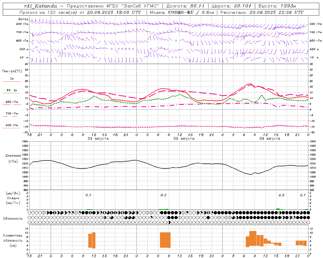Image resolution: width=323 pixels, height=258 pixels.
Task: Click the 22 августа date label
Action: coord(184,139)
